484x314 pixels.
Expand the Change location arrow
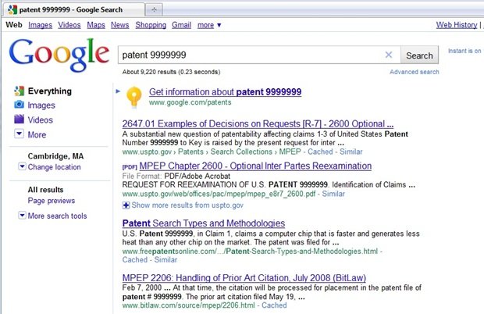tap(22, 166)
